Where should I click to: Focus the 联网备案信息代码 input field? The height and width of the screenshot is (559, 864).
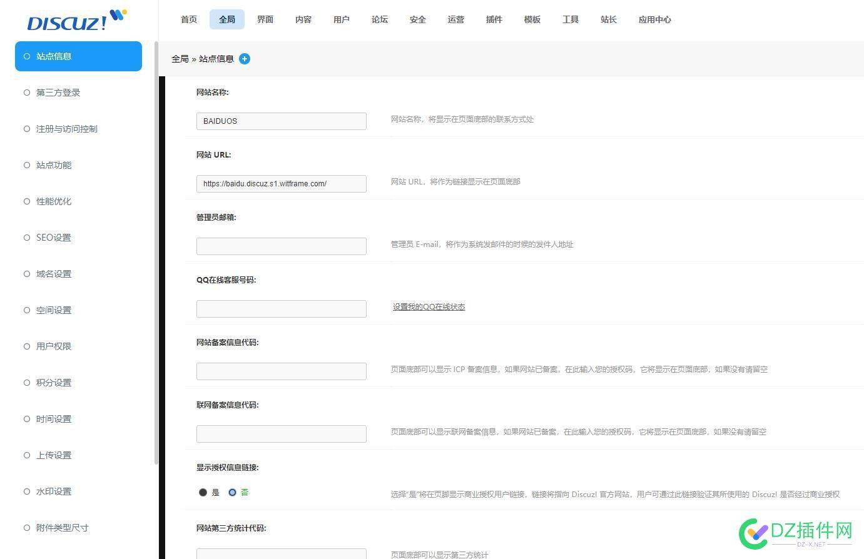pos(282,434)
